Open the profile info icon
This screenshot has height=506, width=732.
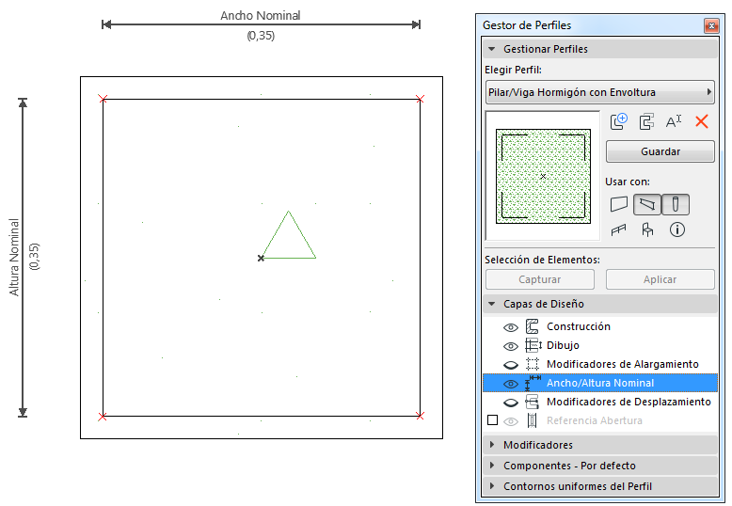676,229
